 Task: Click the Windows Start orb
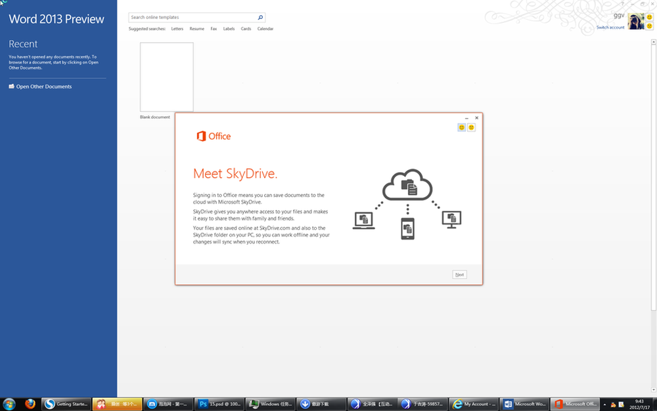pyautogui.click(x=9, y=404)
